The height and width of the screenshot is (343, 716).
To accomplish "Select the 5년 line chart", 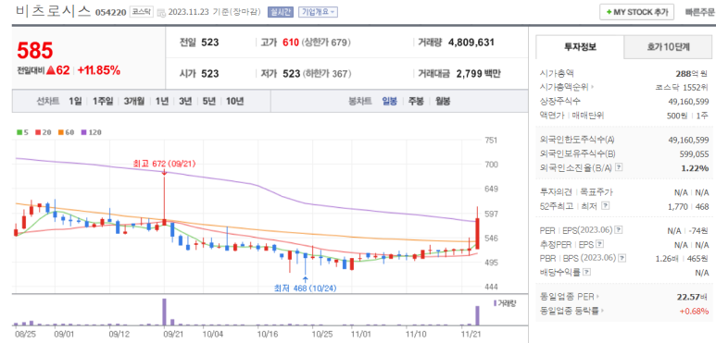I will pyautogui.click(x=209, y=101).
